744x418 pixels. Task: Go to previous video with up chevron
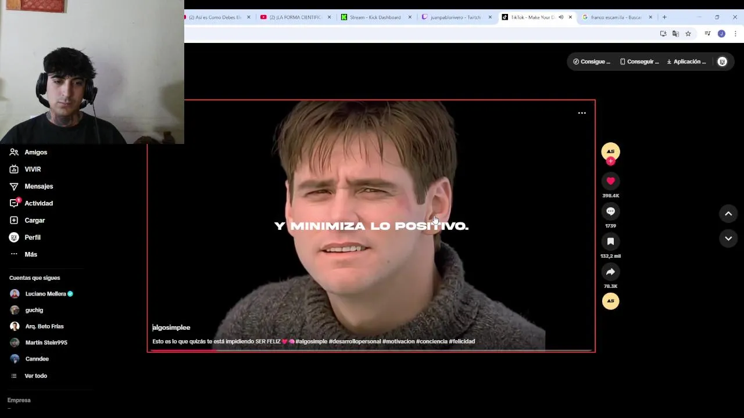(x=728, y=214)
